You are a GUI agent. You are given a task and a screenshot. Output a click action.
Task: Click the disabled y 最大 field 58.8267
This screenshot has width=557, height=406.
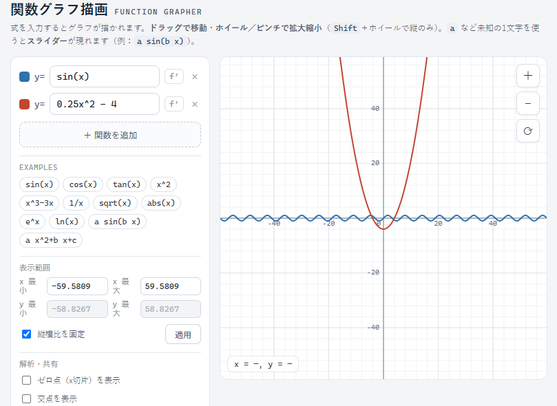171,309
